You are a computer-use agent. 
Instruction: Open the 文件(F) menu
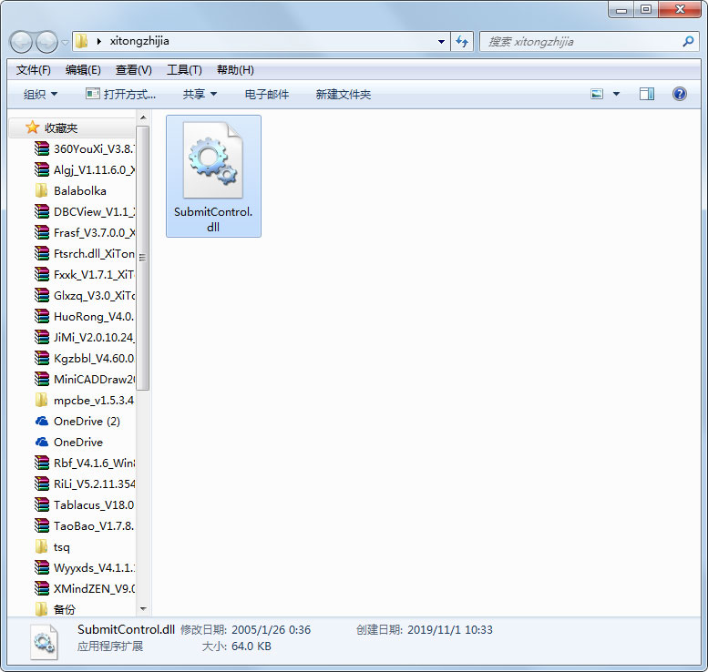[x=34, y=70]
